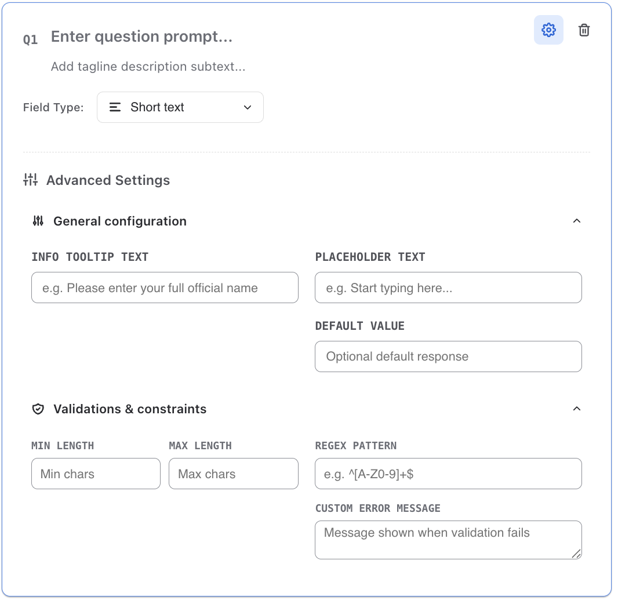This screenshot has height=604, width=618.
Task: Click the Validations shield check icon
Action: click(x=38, y=409)
